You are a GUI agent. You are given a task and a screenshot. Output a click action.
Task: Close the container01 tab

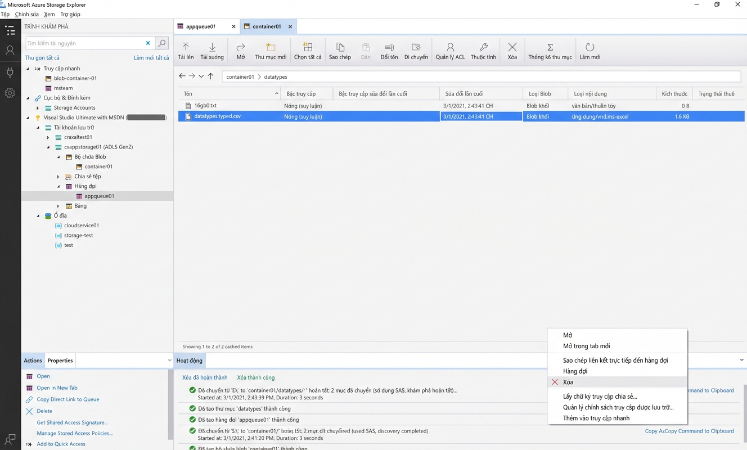click(x=290, y=26)
